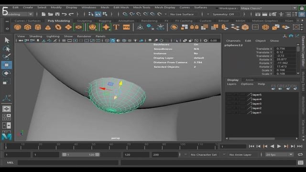The image size is (306, 172).
Task: Activate the Select tool arrow
Action: (7, 40)
